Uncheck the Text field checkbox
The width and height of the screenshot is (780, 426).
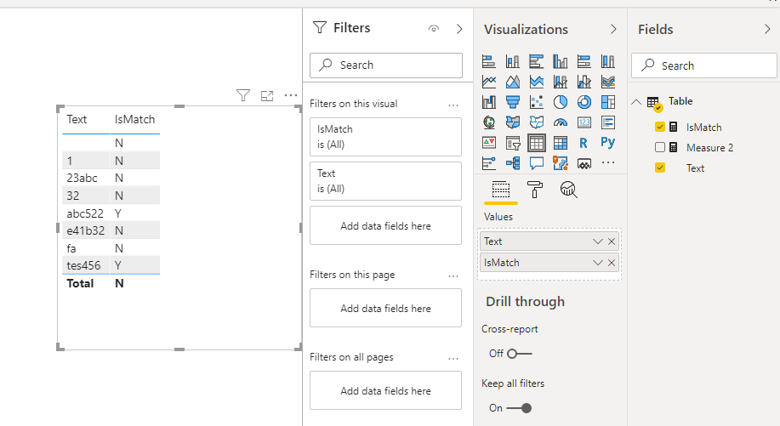(659, 168)
